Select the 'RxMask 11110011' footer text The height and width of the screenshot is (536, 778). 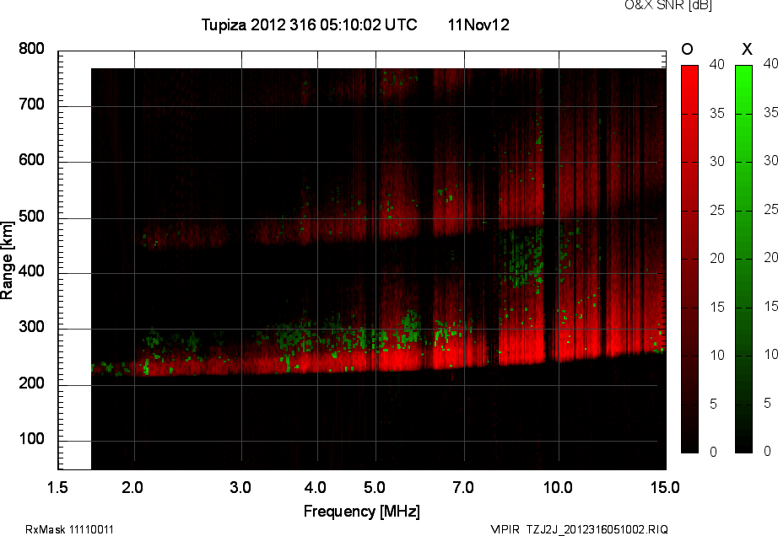pyautogui.click(x=69, y=529)
